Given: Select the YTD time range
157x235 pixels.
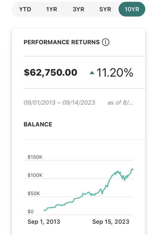Looking at the screenshot, I should coord(25,9).
